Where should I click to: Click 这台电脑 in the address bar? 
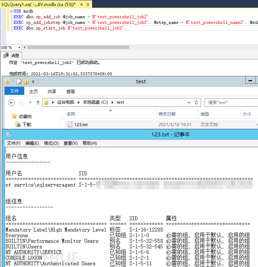(x=66, y=102)
